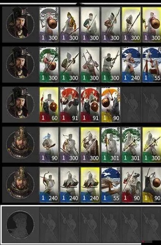161x245 pixels.
Task: Select the blue 240 unit in green-card army row
Action: pos(131,64)
